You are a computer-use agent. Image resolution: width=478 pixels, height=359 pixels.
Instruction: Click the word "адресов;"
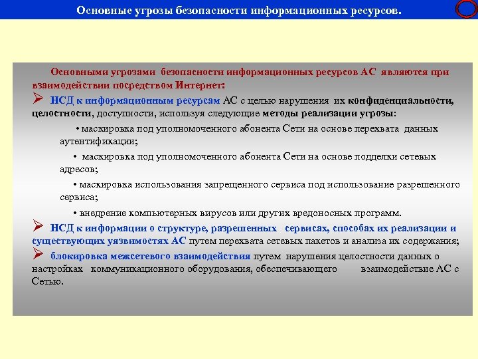point(79,170)
